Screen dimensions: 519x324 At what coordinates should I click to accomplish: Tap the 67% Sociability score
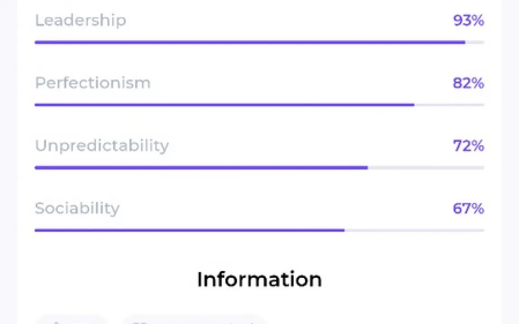(468, 209)
